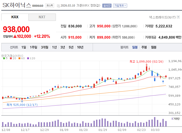Click the 넥스트레이드(NXT) link
Screen dimensions: 182x133
coord(162,17)
